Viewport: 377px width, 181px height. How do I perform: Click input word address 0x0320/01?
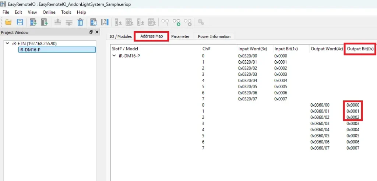tap(248, 62)
